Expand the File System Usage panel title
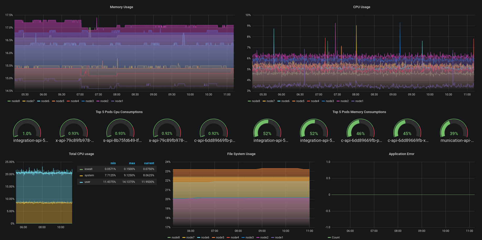The image size is (482, 240). [241, 154]
